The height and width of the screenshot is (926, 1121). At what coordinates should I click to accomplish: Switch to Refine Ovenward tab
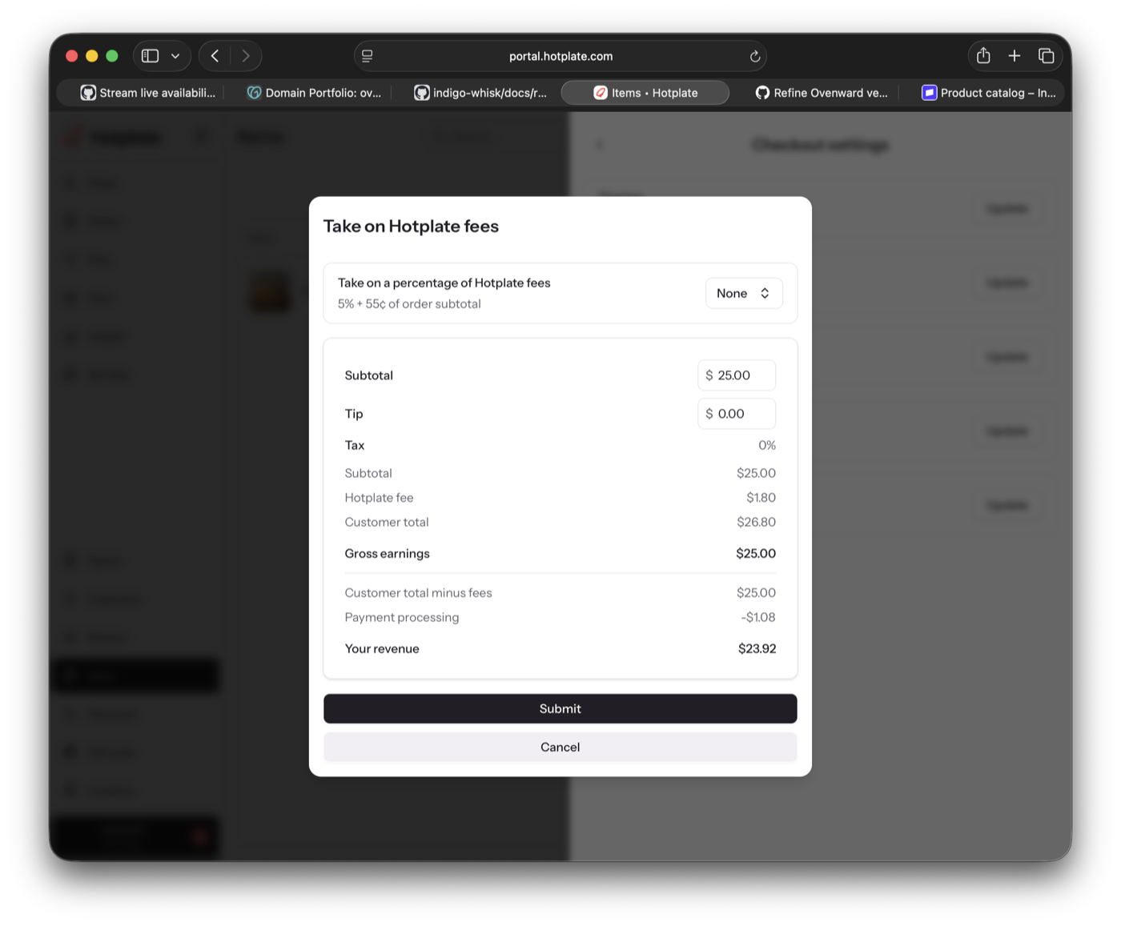[822, 93]
